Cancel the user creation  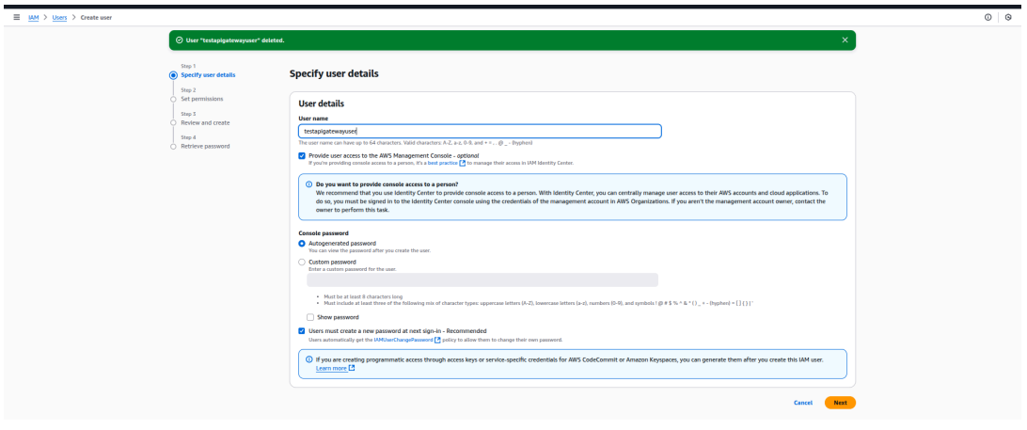pos(802,403)
